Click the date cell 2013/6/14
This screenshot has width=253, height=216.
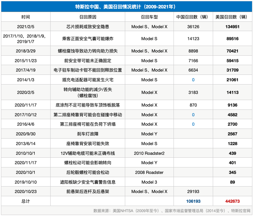(26, 143)
